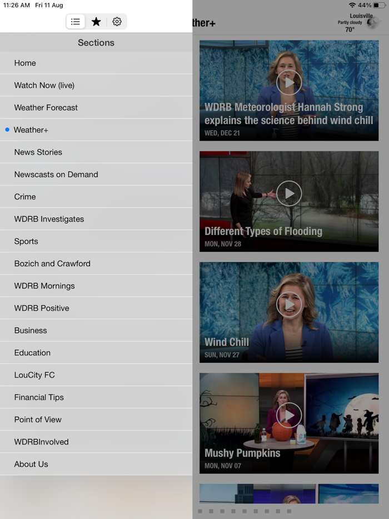Tap the 70° temperature reading

pos(350,29)
